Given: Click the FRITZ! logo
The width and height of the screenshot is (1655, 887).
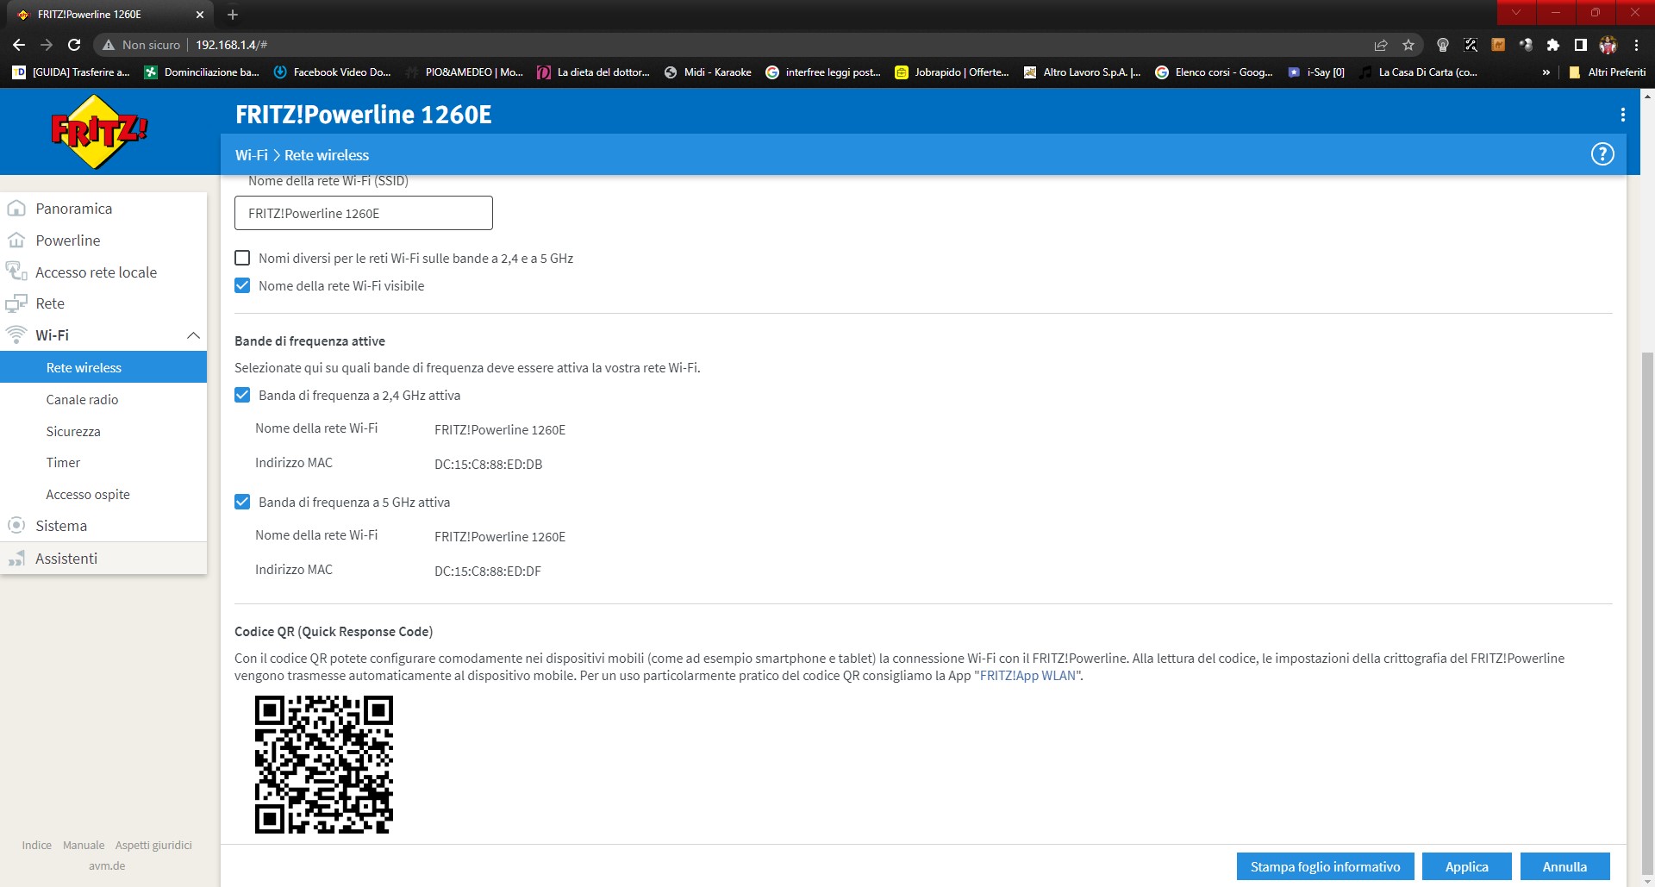Looking at the screenshot, I should [99, 131].
